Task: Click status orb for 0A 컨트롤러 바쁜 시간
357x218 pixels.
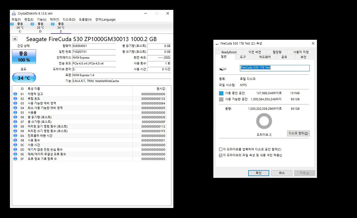Action: coord(15,136)
